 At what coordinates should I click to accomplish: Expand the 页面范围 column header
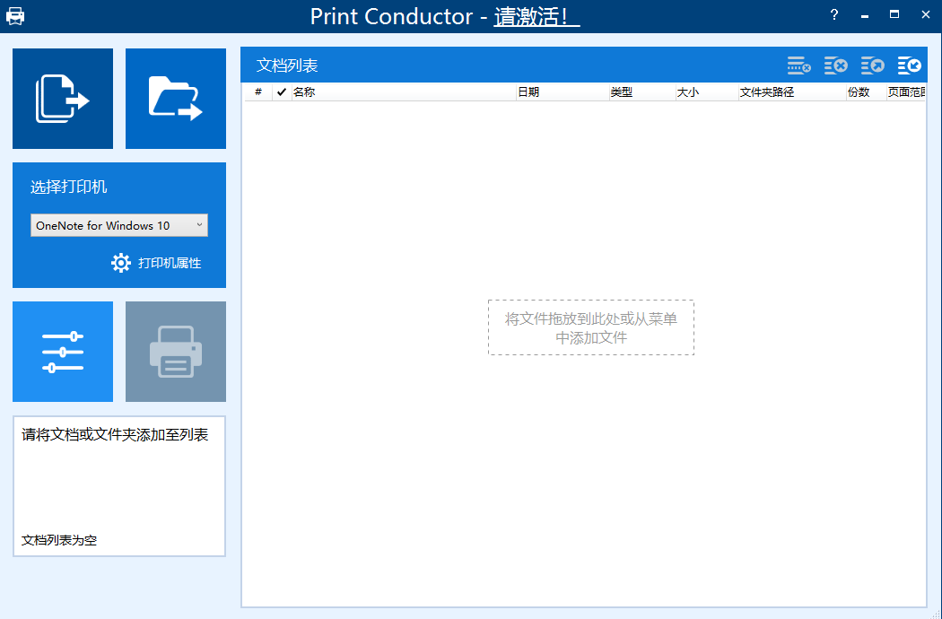[x=910, y=92]
